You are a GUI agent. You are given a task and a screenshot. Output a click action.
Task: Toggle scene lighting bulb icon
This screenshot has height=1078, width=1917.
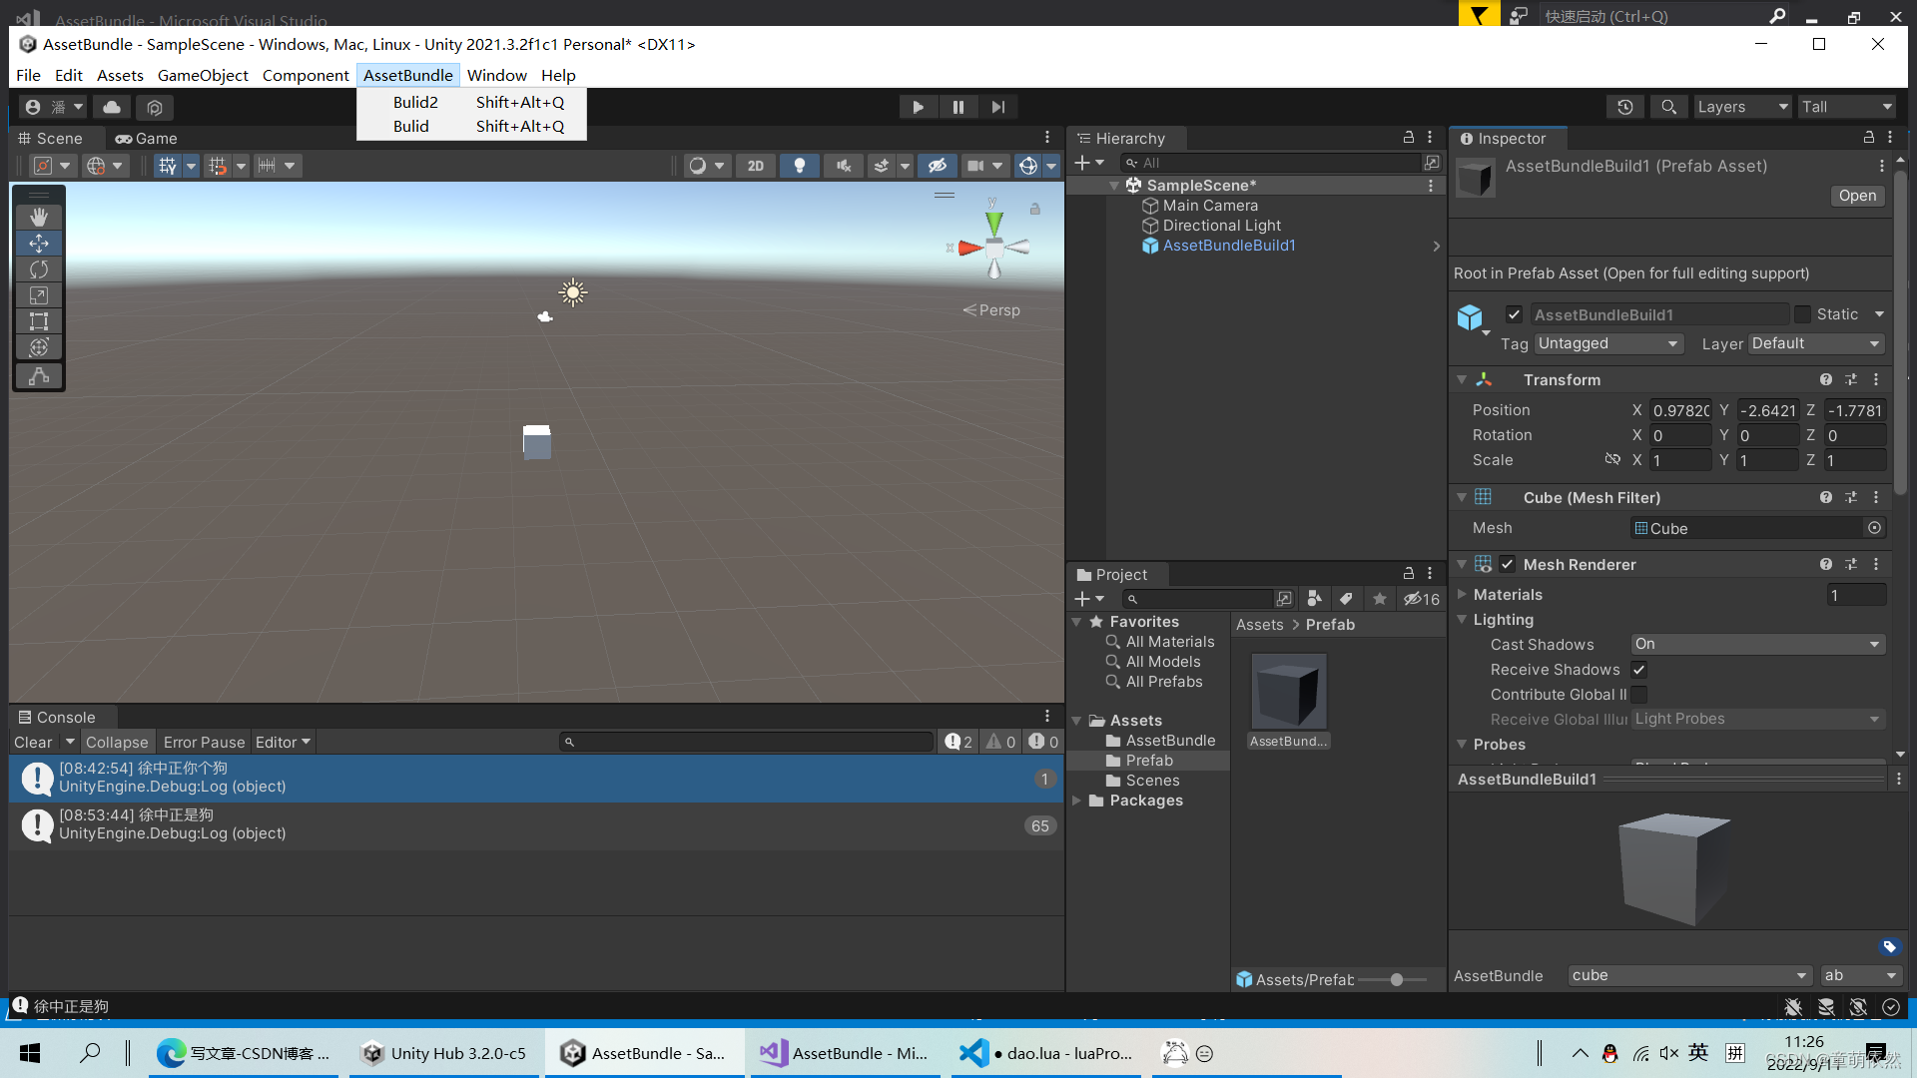pyautogui.click(x=800, y=166)
